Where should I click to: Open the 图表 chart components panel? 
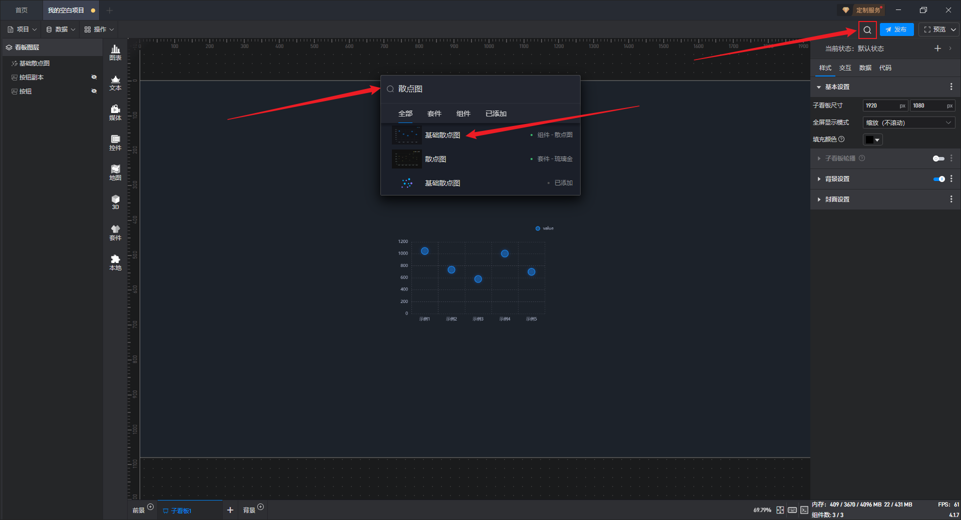(x=115, y=52)
